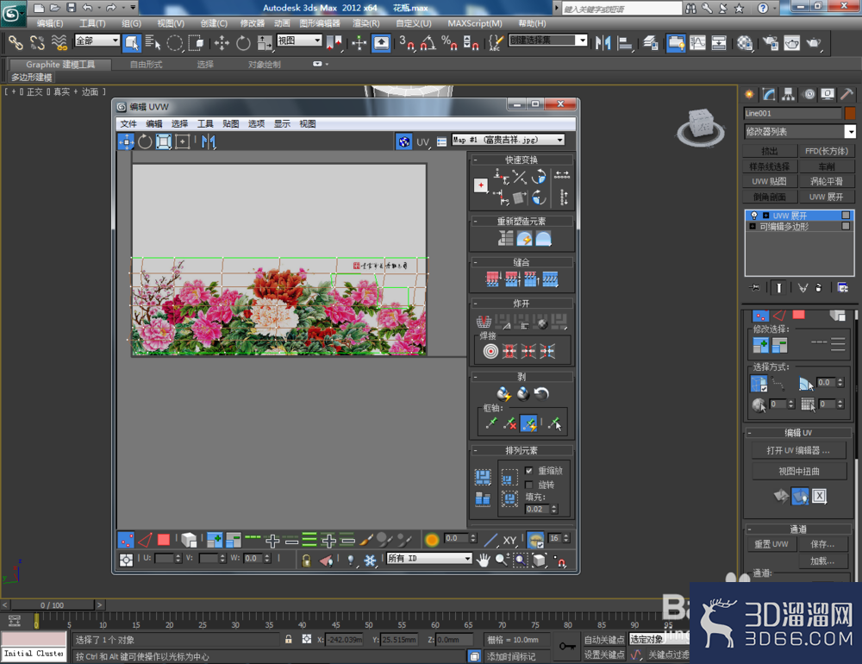Click the first red Stitch to target icon
Viewport: 862px width, 664px height.
point(492,279)
